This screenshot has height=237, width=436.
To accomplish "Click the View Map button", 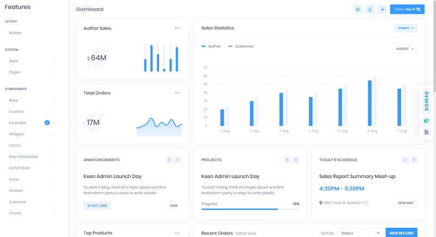I will (x=405, y=203).
